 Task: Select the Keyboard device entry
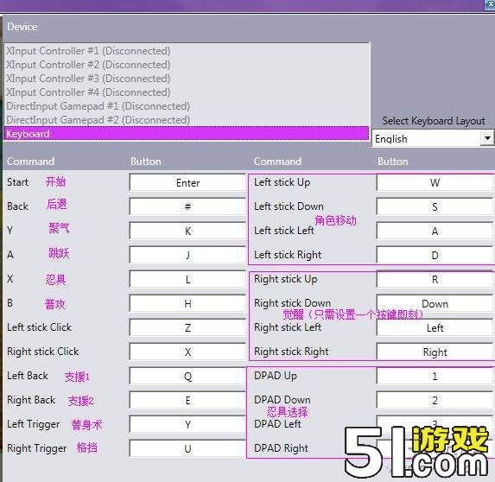click(187, 134)
